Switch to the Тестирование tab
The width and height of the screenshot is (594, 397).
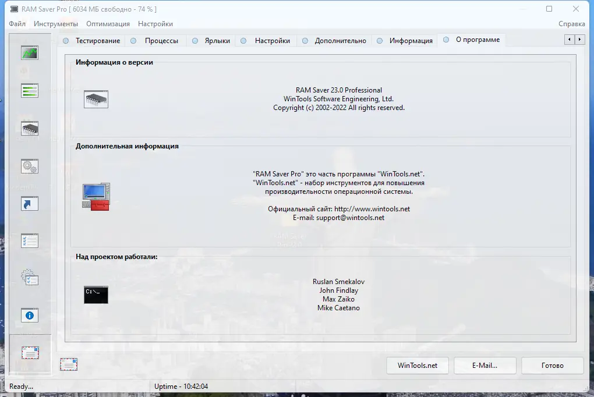pyautogui.click(x=91, y=41)
